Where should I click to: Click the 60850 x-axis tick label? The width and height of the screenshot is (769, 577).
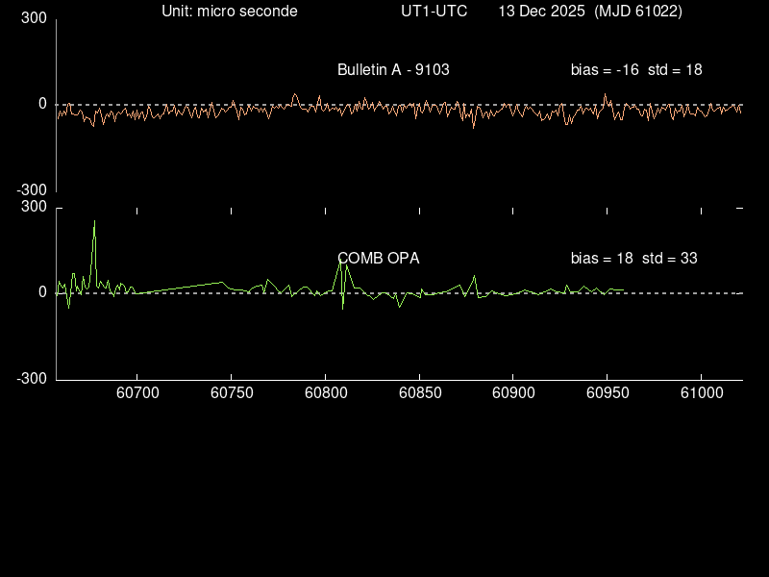(418, 394)
